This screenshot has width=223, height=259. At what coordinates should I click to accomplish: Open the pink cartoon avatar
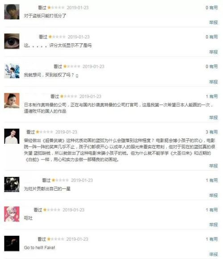click(x=12, y=214)
